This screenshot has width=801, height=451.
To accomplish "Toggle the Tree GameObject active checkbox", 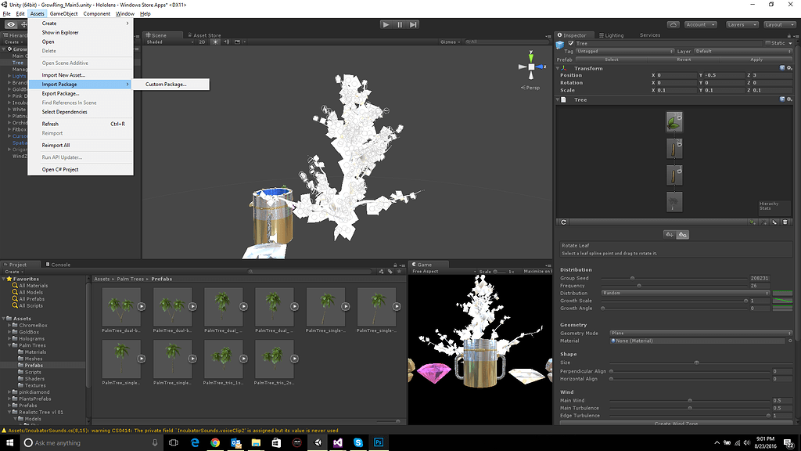I will [571, 43].
